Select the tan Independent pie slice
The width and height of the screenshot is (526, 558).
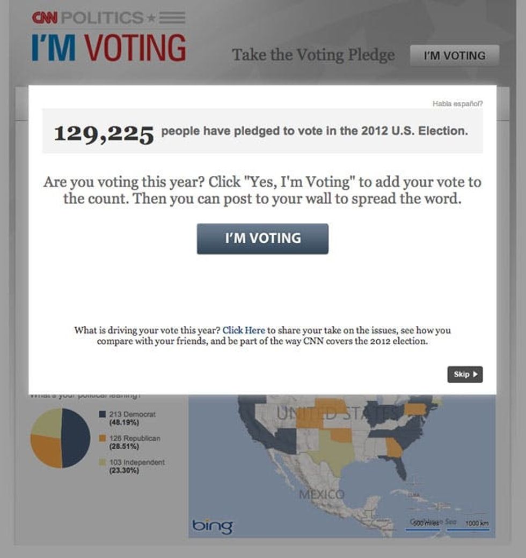(x=46, y=422)
